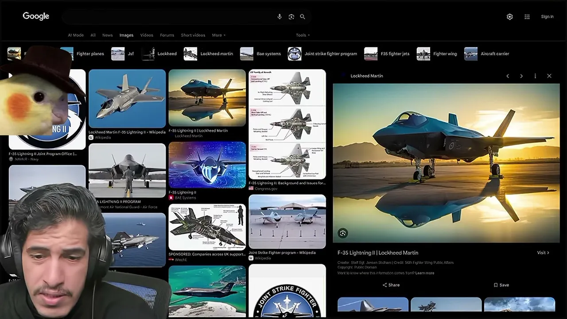
Task: Close the image preview panel
Action: (x=549, y=76)
